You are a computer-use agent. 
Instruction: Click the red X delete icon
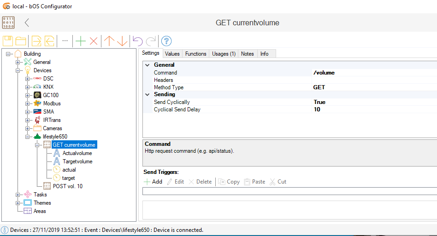coord(94,41)
